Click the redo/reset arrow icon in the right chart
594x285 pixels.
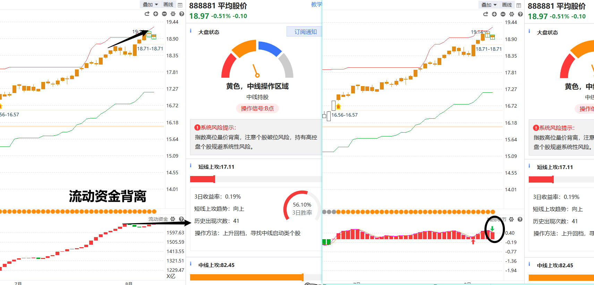(485, 14)
